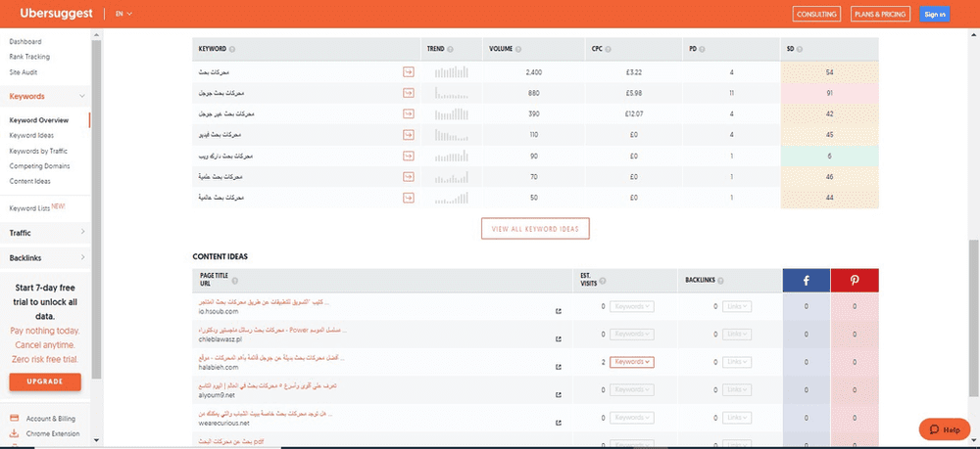Select Keyword Overview in the sidebar
Image resolution: width=980 pixels, height=449 pixels.
[39, 120]
